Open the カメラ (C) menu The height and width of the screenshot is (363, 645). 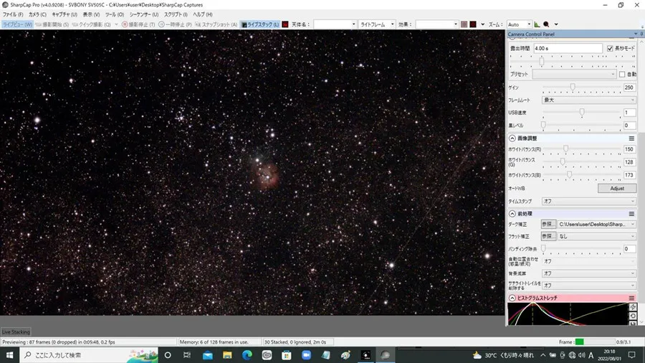tap(37, 14)
